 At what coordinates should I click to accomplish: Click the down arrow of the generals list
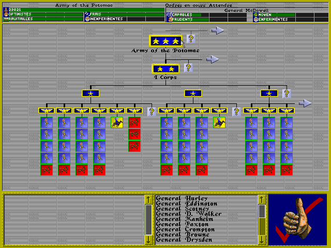pyautogui.click(x=262, y=240)
